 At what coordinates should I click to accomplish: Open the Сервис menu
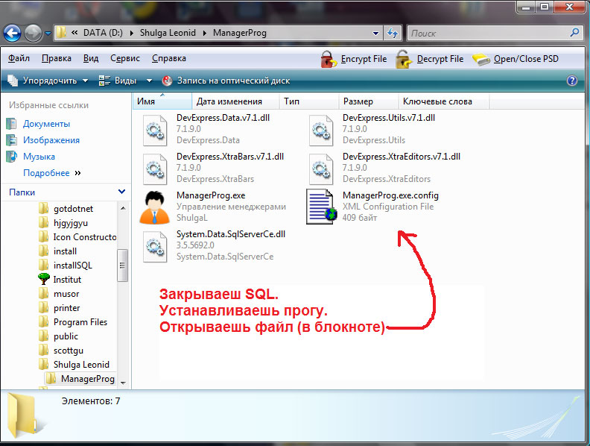[x=125, y=58]
